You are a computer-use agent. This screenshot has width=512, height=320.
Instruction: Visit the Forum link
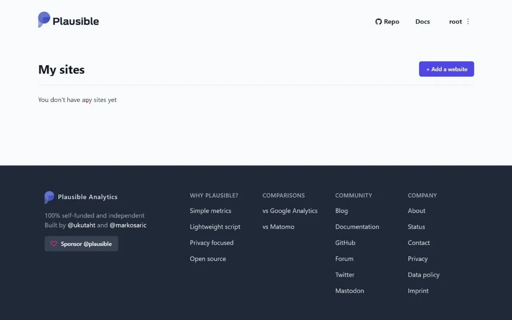coord(344,259)
